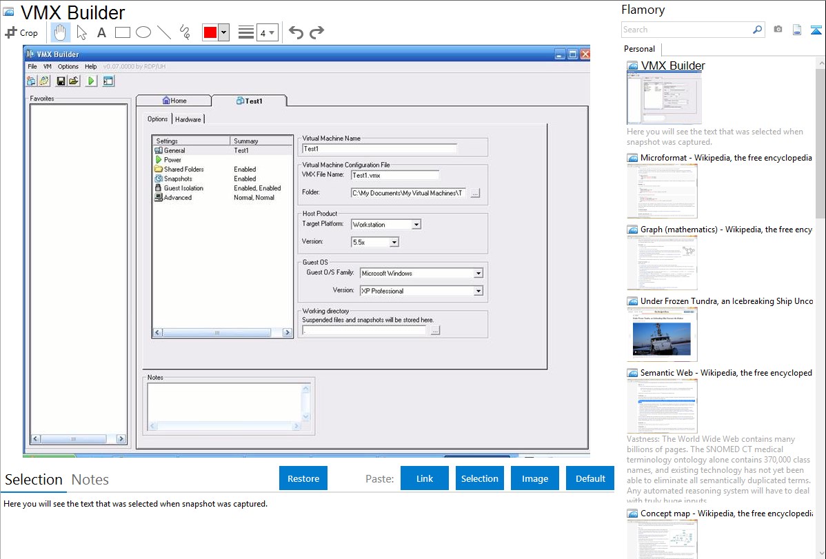826x559 pixels.
Task: Click the blue upward arrow icon
Action: (816, 30)
